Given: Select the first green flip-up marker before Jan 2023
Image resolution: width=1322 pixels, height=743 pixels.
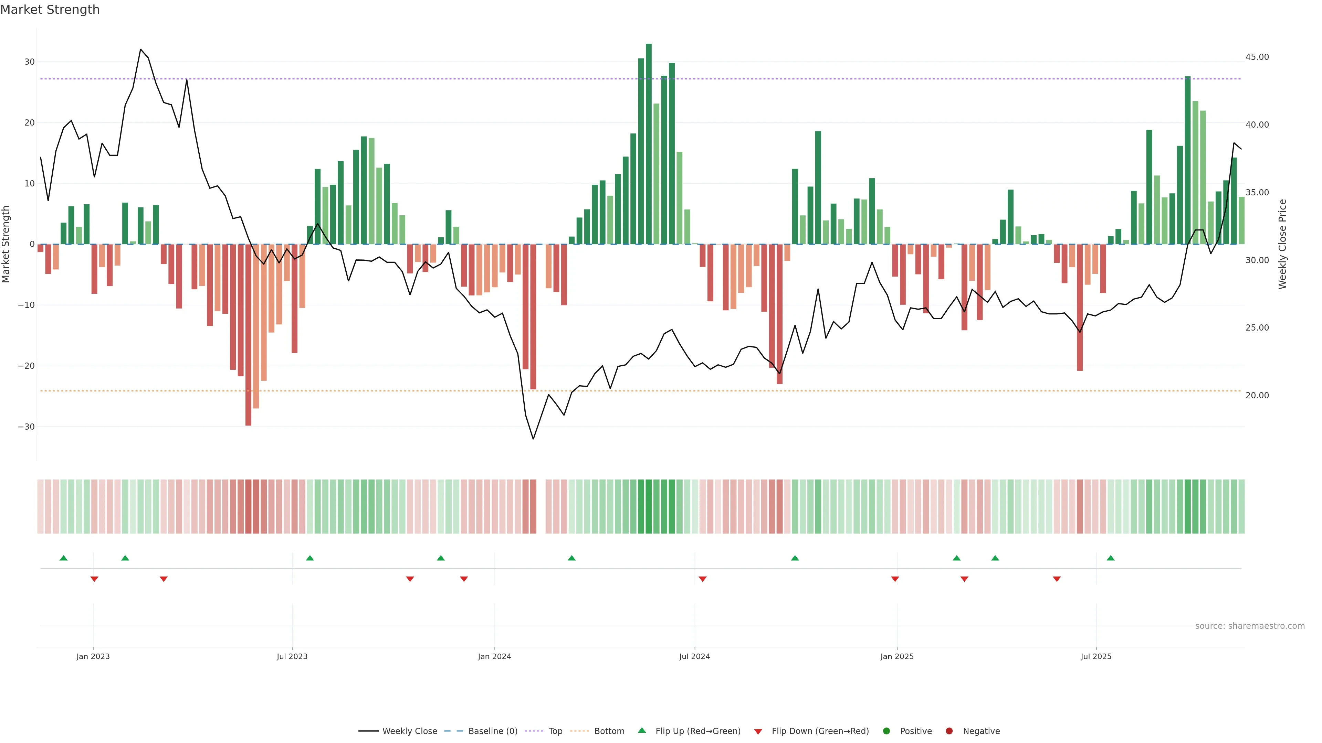Looking at the screenshot, I should click(64, 558).
